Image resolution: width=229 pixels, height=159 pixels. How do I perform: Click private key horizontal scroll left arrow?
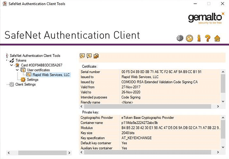tap(81, 152)
